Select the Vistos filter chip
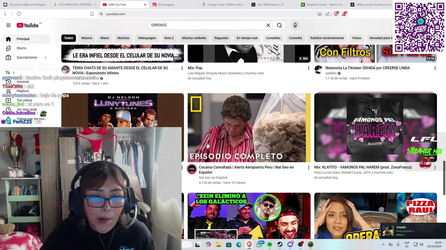Image resolution: width=446 pixels, height=250 pixels. pos(357,38)
